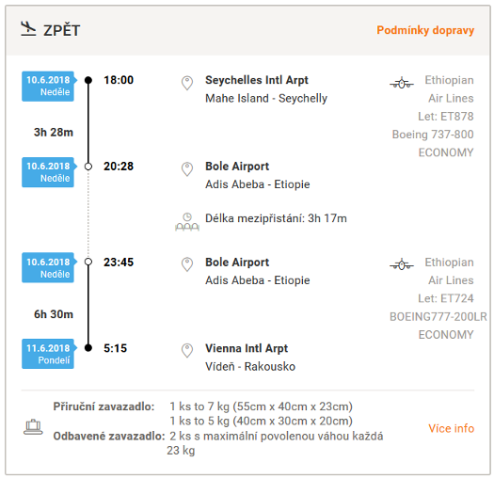
Task: Click the Délka mezipřistání layover text
Action: [x=276, y=218]
